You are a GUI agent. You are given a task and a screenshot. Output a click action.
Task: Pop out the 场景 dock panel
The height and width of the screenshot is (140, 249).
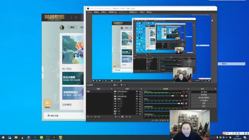click(112, 89)
